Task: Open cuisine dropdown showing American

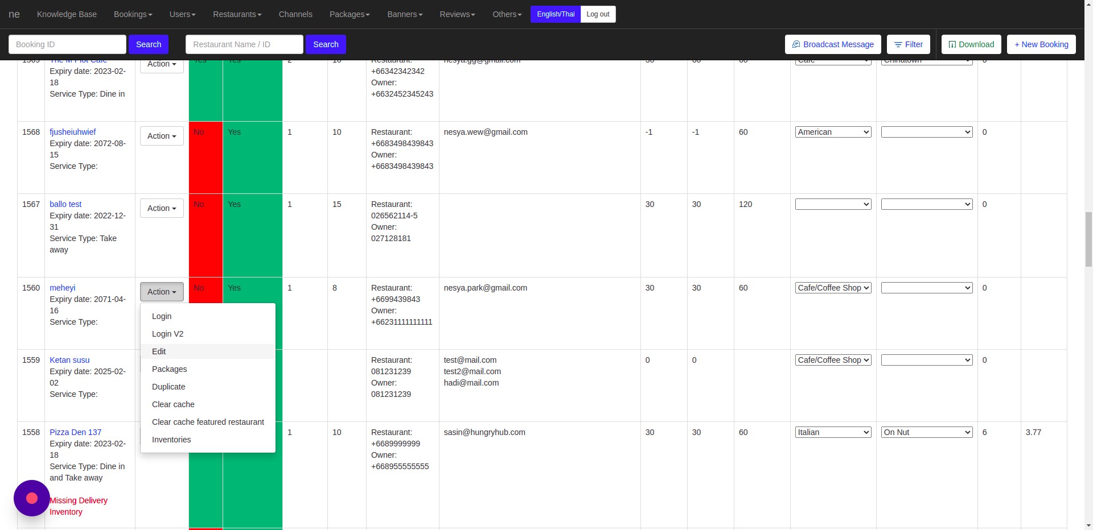Action: coord(833,132)
